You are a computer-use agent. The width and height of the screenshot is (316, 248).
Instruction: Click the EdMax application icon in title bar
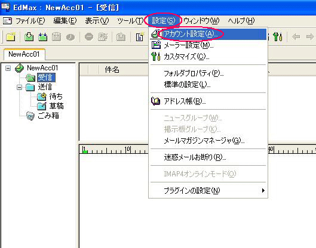[5, 7]
